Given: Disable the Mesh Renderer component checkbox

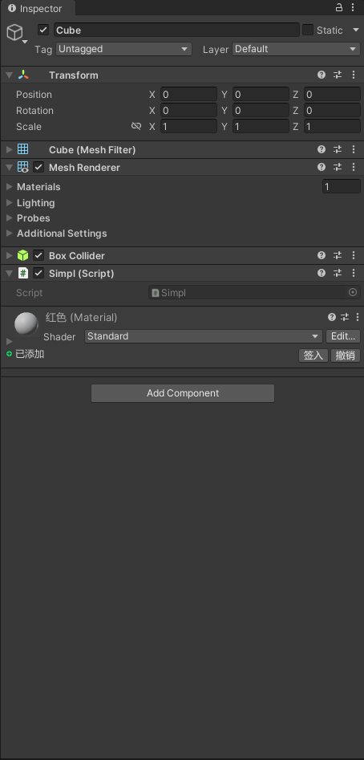Looking at the screenshot, I should point(38,167).
